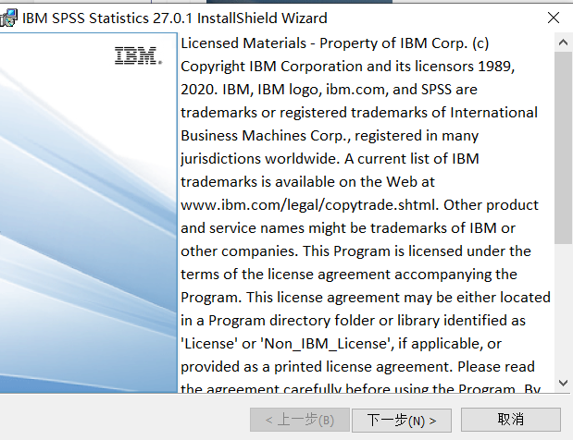This screenshot has width=573, height=440.
Task: Click the 'Non_IBM_License' text line
Action: [x=341, y=344]
